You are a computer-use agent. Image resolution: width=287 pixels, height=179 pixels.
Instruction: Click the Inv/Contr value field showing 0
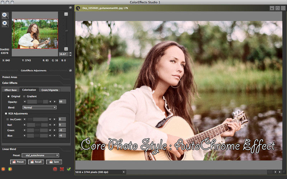(x=62, y=119)
